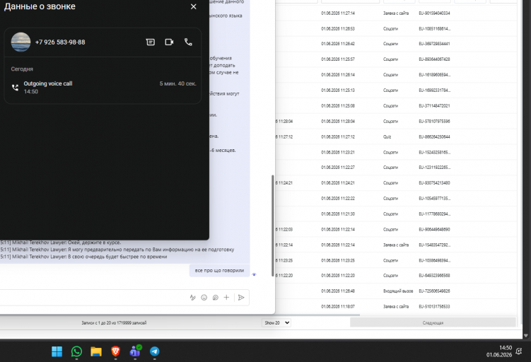Select cell EU-906449648690
This screenshot has width=531, height=362.
pyautogui.click(x=434, y=229)
